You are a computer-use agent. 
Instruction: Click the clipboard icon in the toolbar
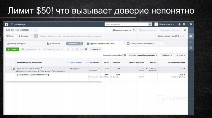pyautogui.click(x=68, y=50)
